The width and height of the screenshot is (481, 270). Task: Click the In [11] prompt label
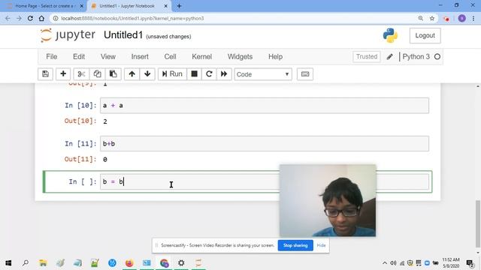pyautogui.click(x=80, y=143)
